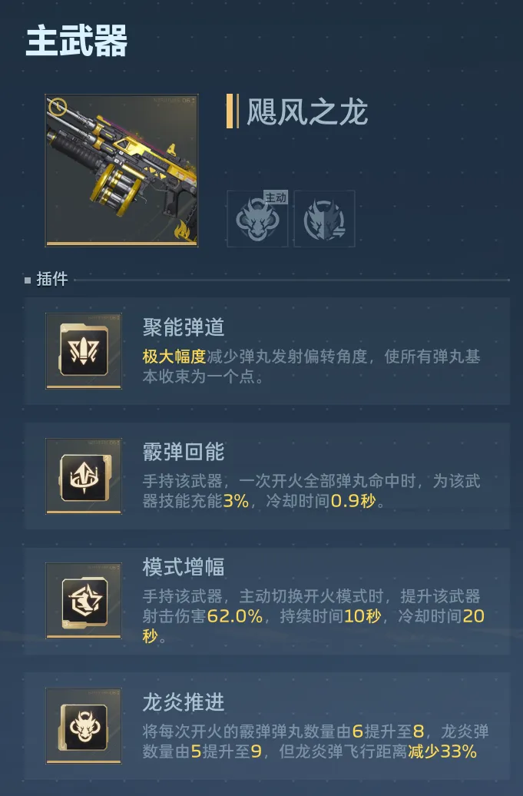Select the half-shaded dragon skill icon
Viewport: 523px width, 796px height.
pos(324,219)
